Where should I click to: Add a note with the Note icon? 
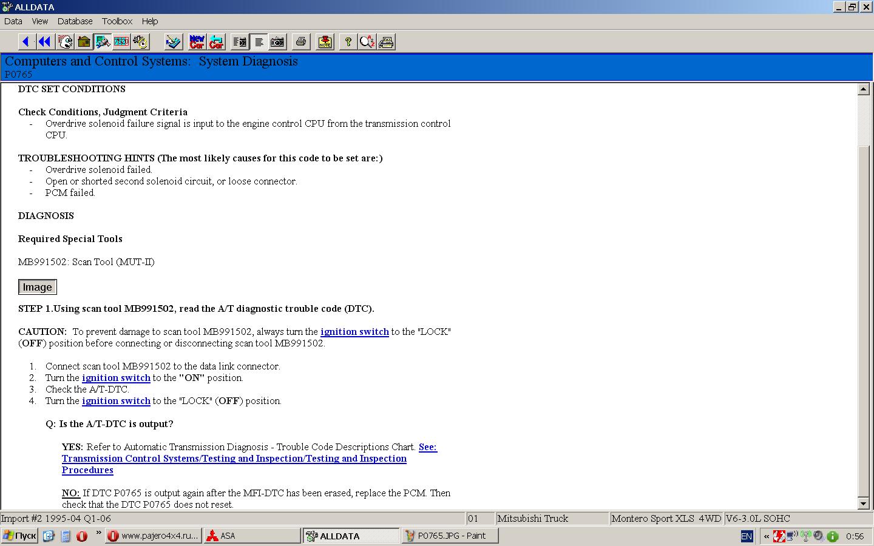325,42
